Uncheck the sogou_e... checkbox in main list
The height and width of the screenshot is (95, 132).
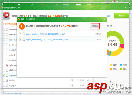4,40
